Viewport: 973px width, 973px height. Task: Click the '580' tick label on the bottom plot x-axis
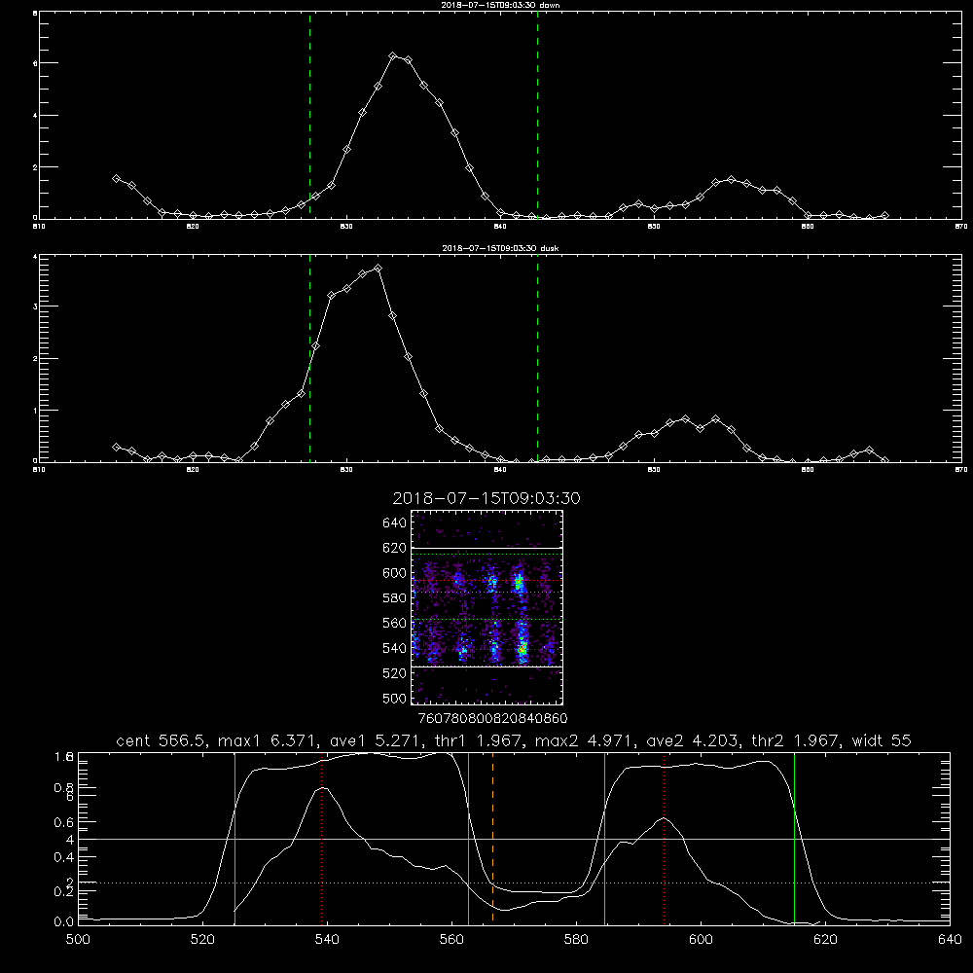(576, 940)
